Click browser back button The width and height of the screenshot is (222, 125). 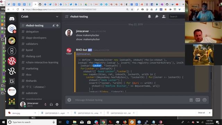(x=8, y=9)
